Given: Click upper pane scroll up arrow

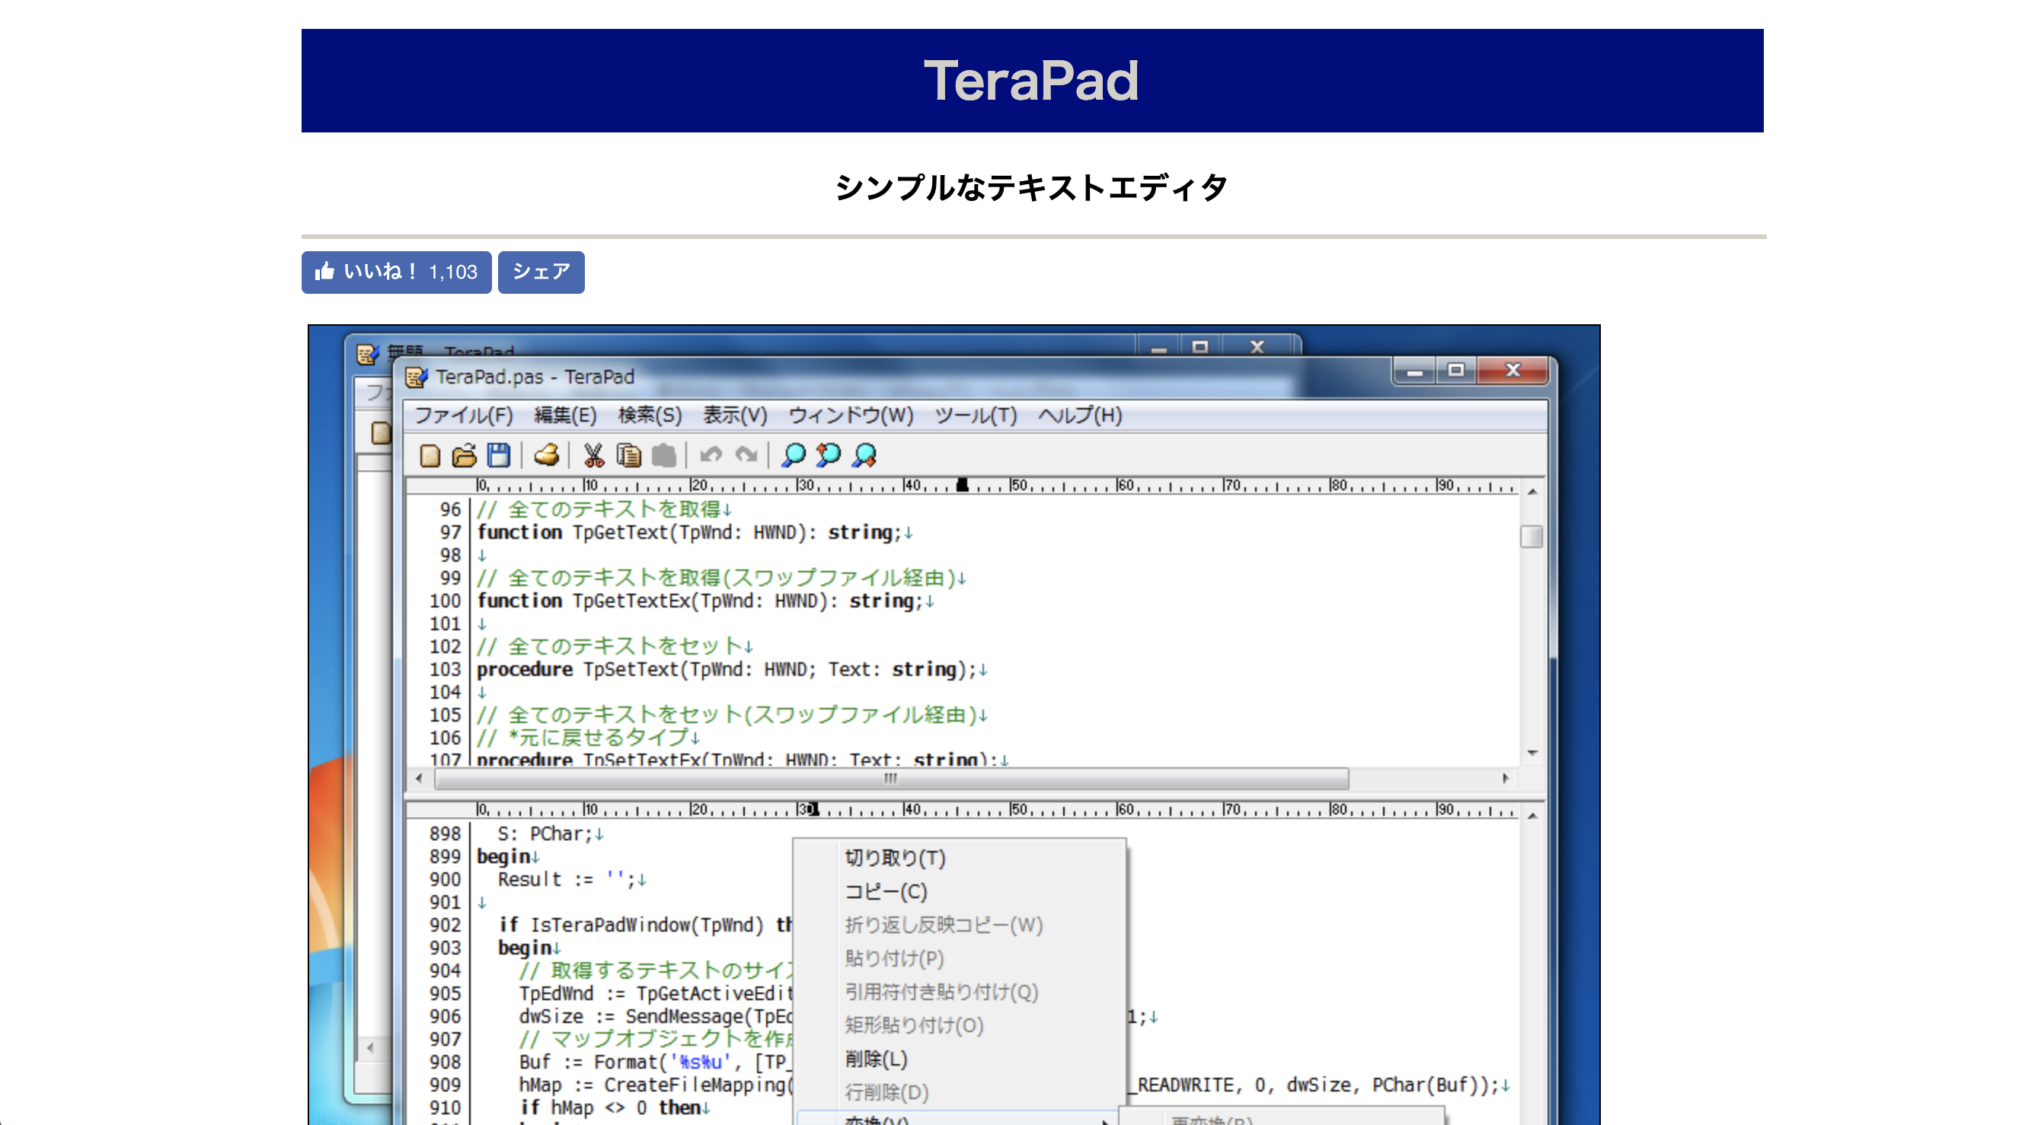Looking at the screenshot, I should click(1532, 492).
